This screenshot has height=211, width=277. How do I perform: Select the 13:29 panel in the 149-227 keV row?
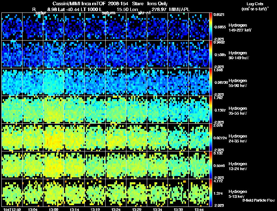136,26
